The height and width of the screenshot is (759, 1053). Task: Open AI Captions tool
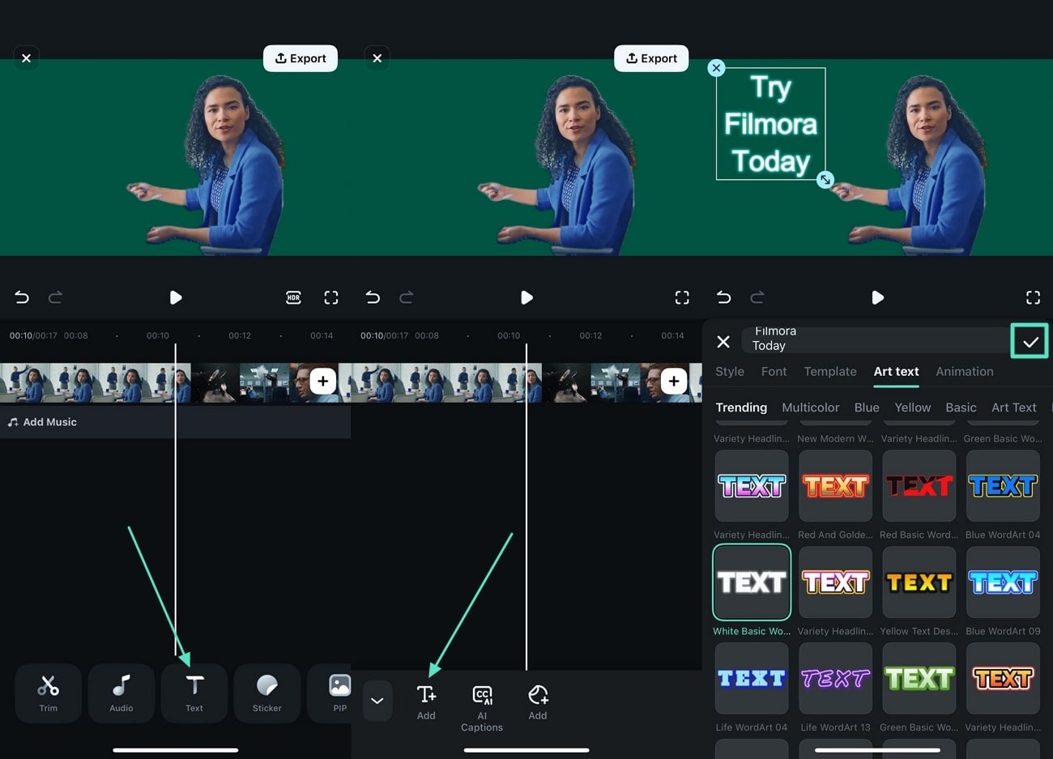(x=482, y=708)
